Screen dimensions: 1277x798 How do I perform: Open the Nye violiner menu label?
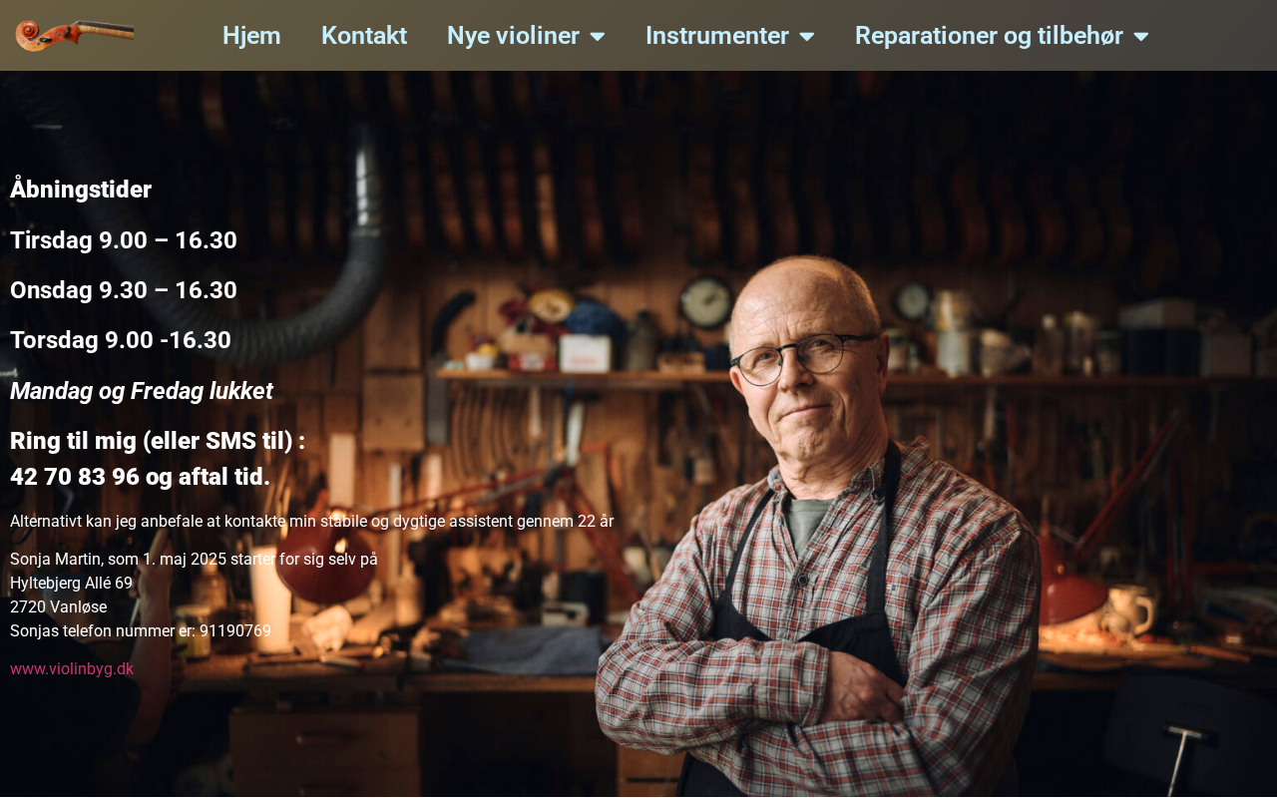click(513, 35)
